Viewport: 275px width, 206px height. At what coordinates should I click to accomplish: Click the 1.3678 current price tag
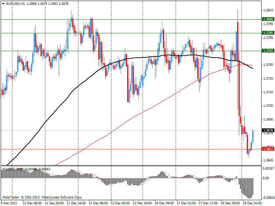point(268,131)
